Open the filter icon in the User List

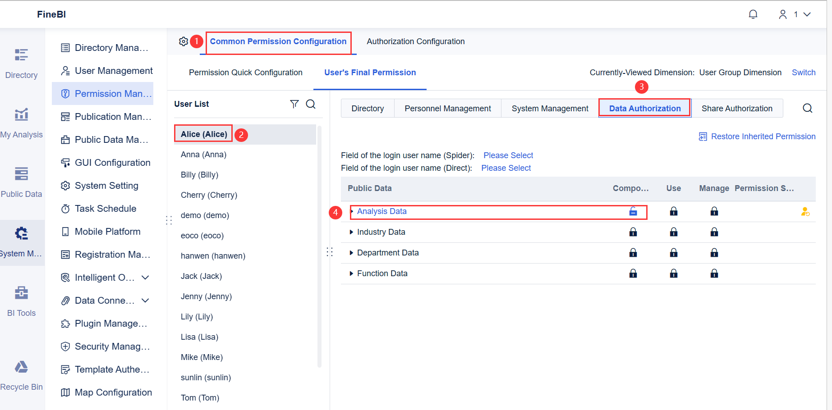(x=294, y=104)
